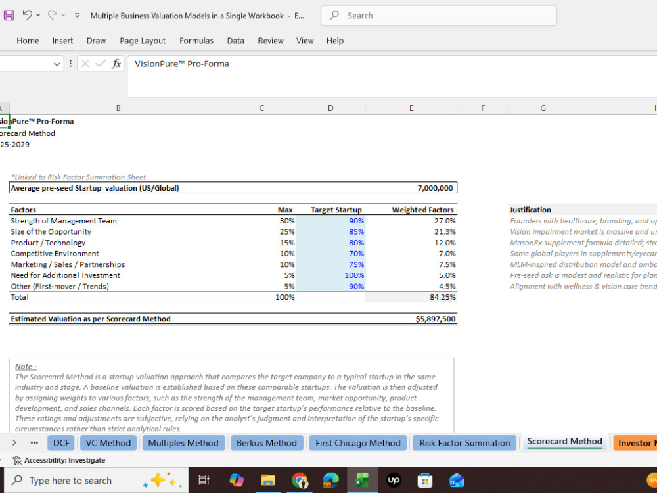Click the Save icon in title bar

point(9,16)
